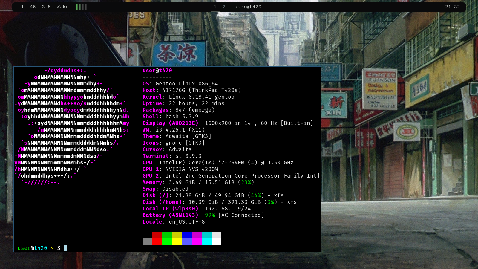
Task: Switch to workspace 2 in the status bar
Action: (224, 7)
